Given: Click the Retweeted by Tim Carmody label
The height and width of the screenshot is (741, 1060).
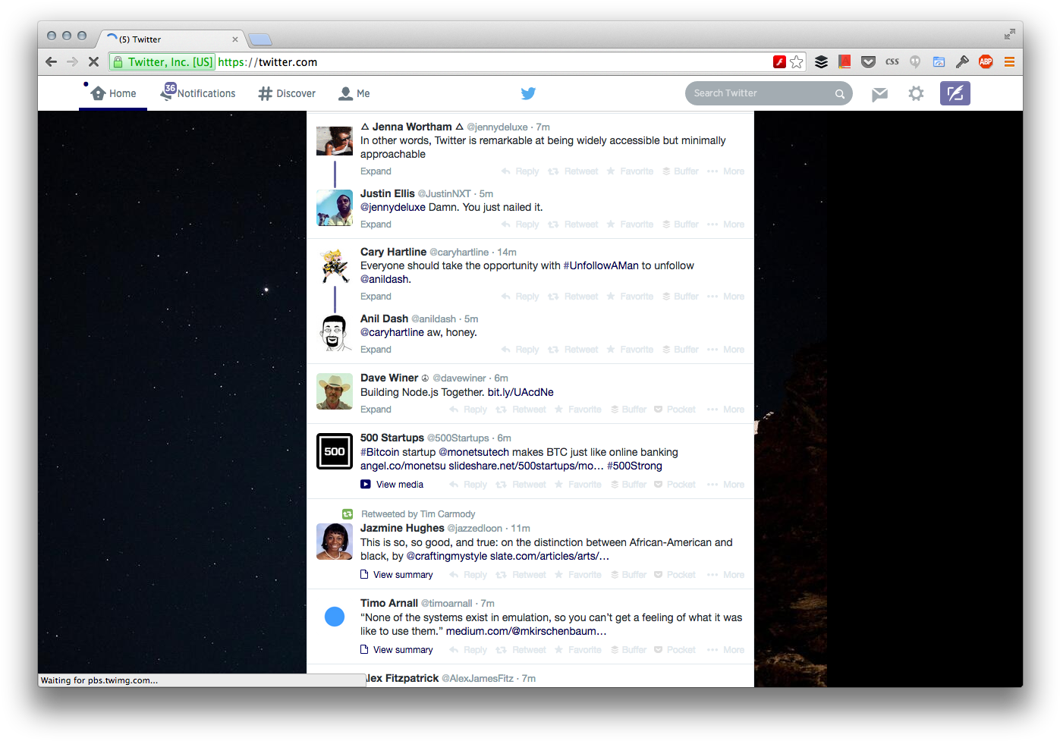Looking at the screenshot, I should [418, 514].
